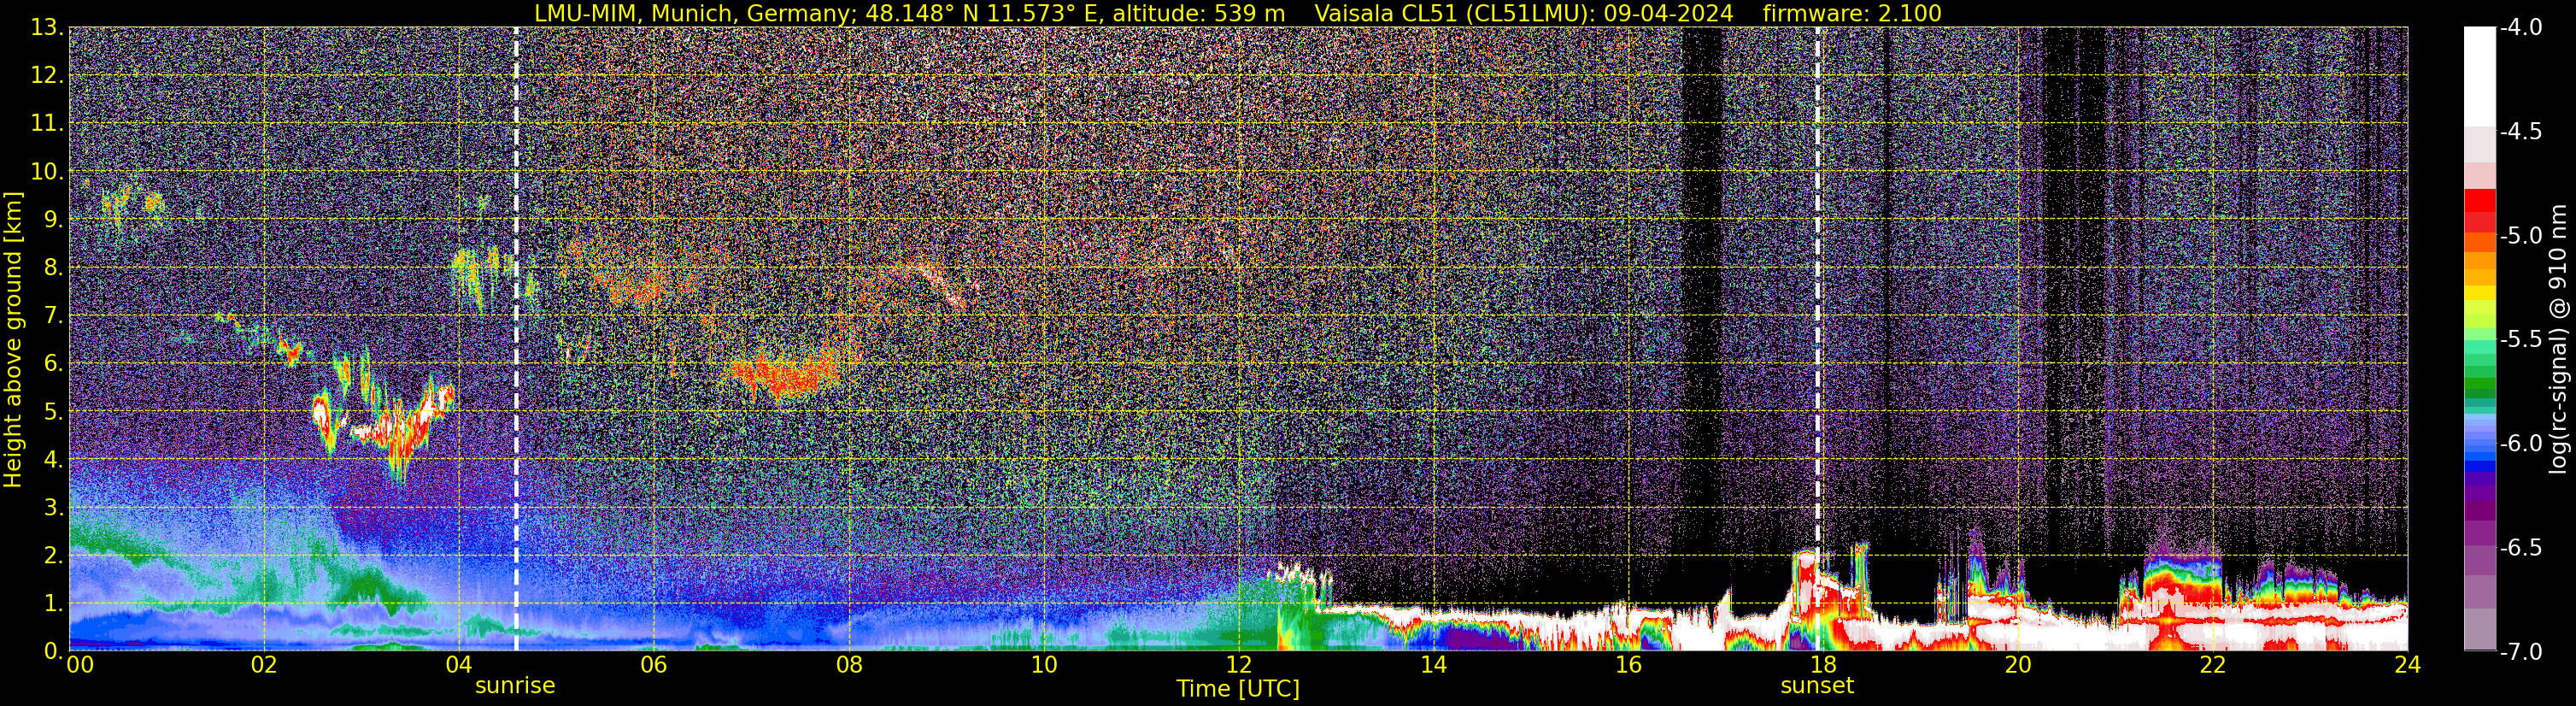Image resolution: width=2576 pixels, height=706 pixels.
Task: Click the '02' time tick label
Action: point(264,665)
